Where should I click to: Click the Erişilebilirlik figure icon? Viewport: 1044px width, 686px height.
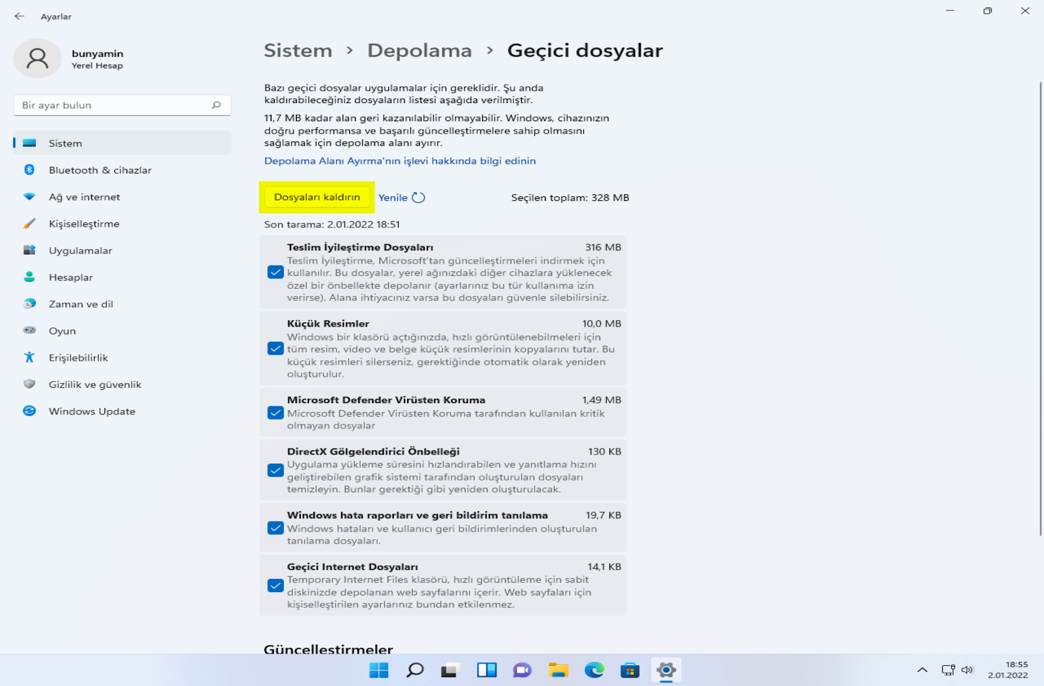click(29, 357)
